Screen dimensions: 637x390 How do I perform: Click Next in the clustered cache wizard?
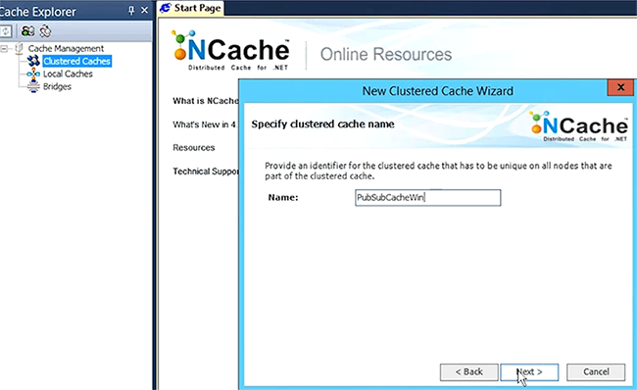point(529,372)
